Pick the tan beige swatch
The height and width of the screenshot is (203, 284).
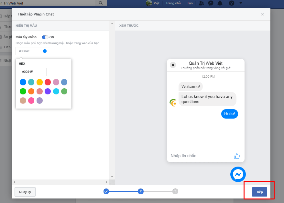23,101
